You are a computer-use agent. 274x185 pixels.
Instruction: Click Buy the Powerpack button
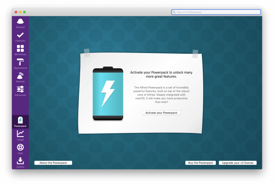[x=200, y=163]
